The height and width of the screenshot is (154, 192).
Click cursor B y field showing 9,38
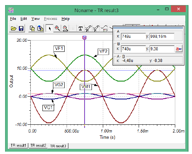(x=162, y=49)
